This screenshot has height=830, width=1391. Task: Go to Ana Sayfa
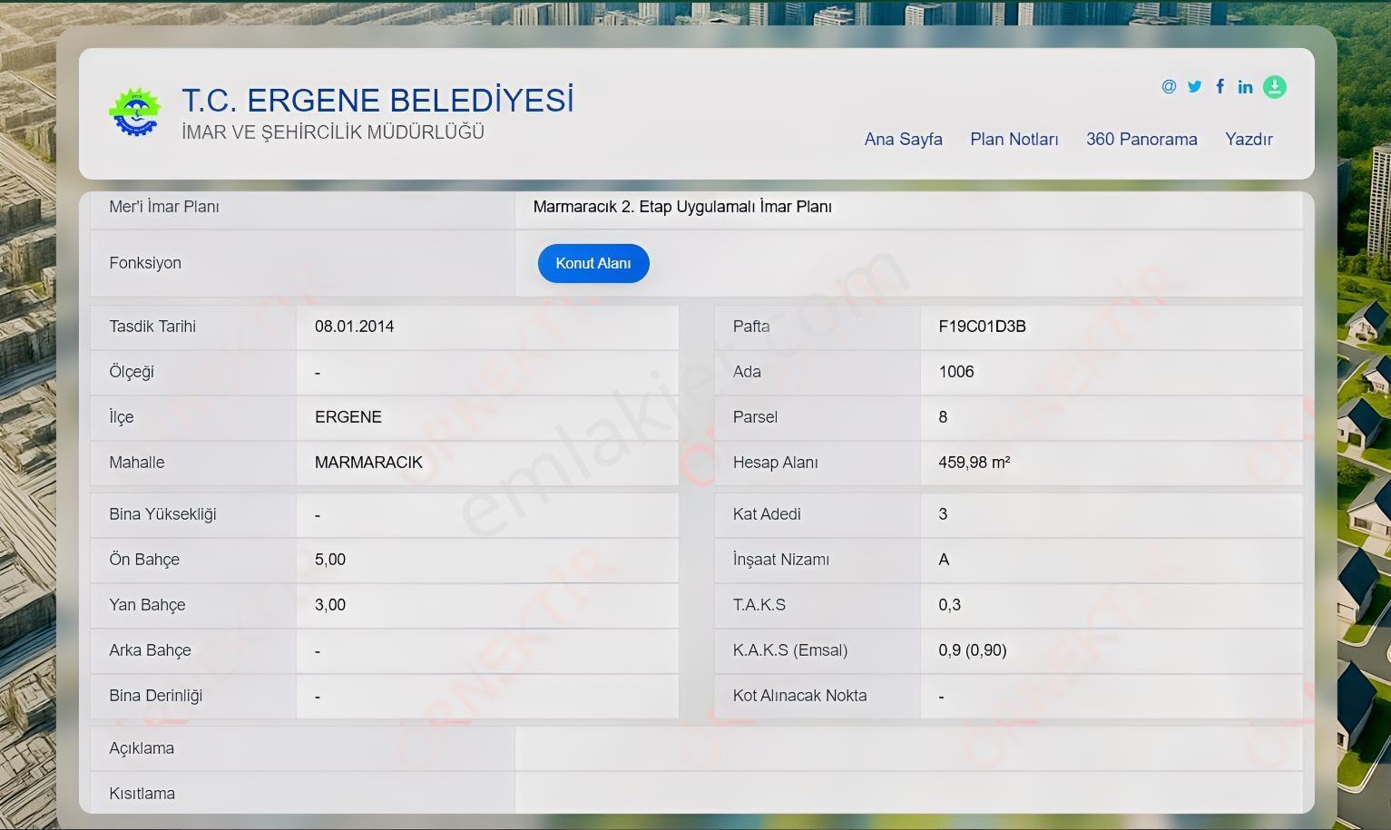point(903,139)
